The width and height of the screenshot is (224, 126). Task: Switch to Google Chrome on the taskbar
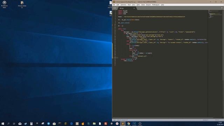128,124
